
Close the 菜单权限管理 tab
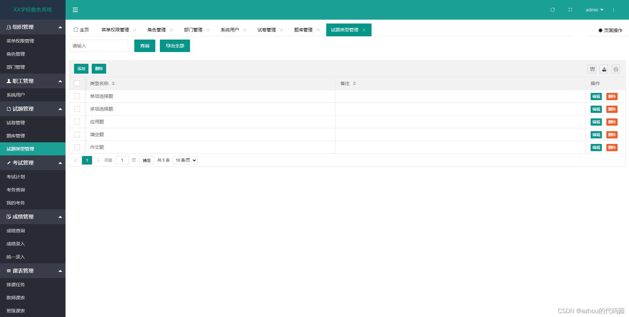(x=135, y=30)
